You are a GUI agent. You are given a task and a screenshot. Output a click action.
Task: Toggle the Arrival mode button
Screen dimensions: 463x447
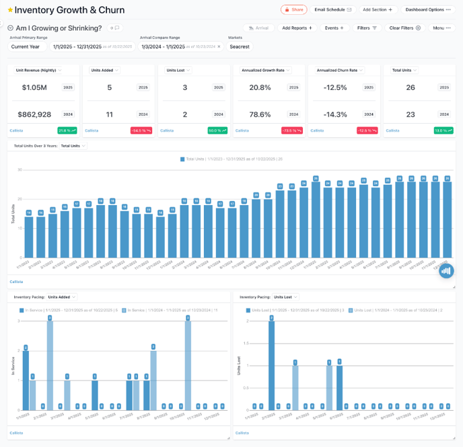point(259,28)
